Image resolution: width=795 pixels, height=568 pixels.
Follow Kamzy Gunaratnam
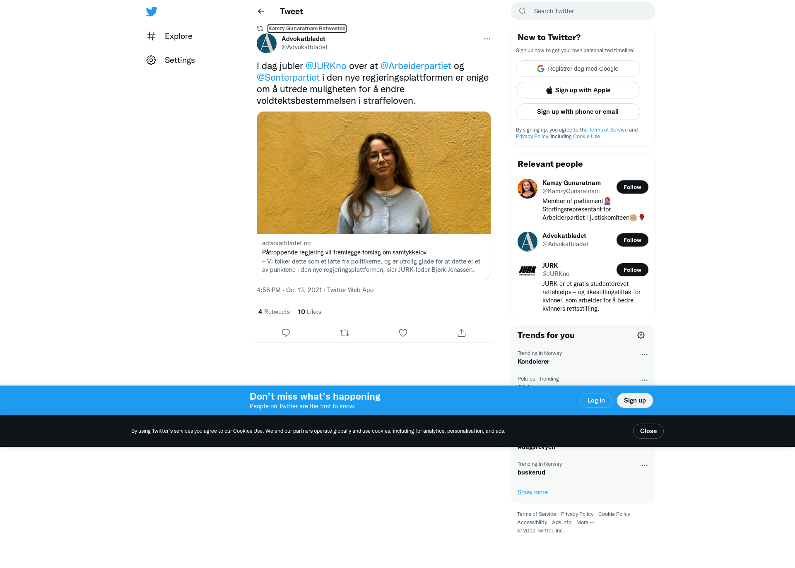pyautogui.click(x=632, y=187)
